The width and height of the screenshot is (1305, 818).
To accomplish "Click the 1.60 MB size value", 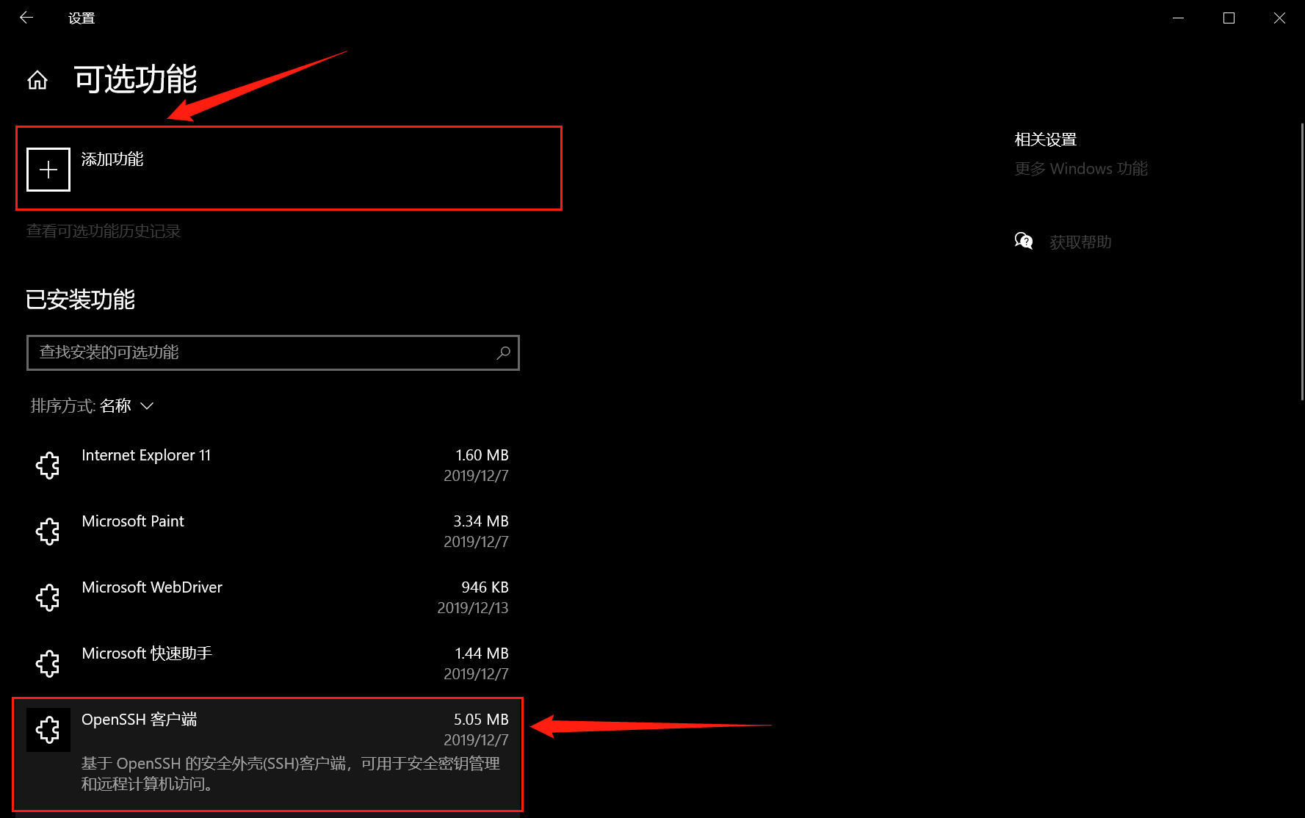I will (x=482, y=455).
